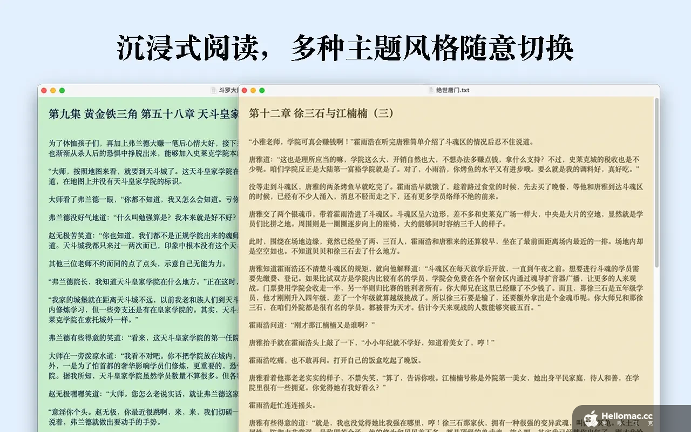Close the 绝世唐门.txt reader window

245,91
